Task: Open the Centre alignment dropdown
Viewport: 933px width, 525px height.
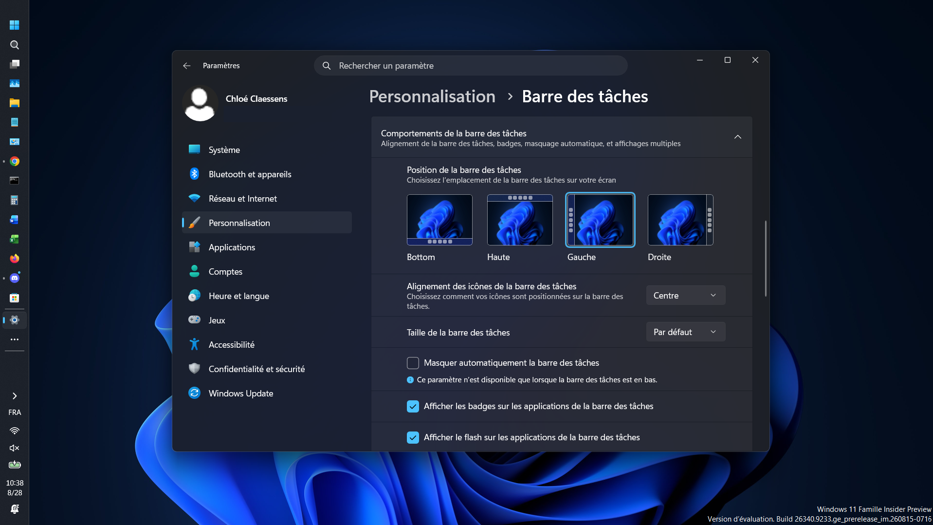Action: [685, 295]
